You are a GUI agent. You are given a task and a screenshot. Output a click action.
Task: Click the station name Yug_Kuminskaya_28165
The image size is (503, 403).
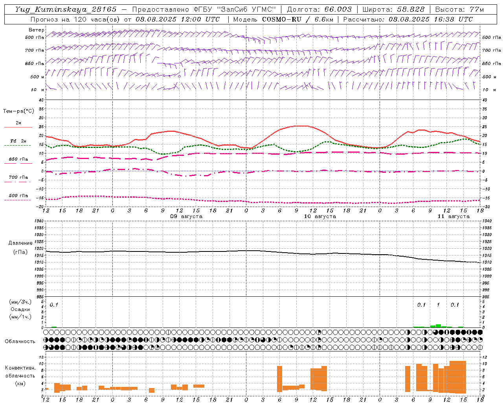point(66,9)
